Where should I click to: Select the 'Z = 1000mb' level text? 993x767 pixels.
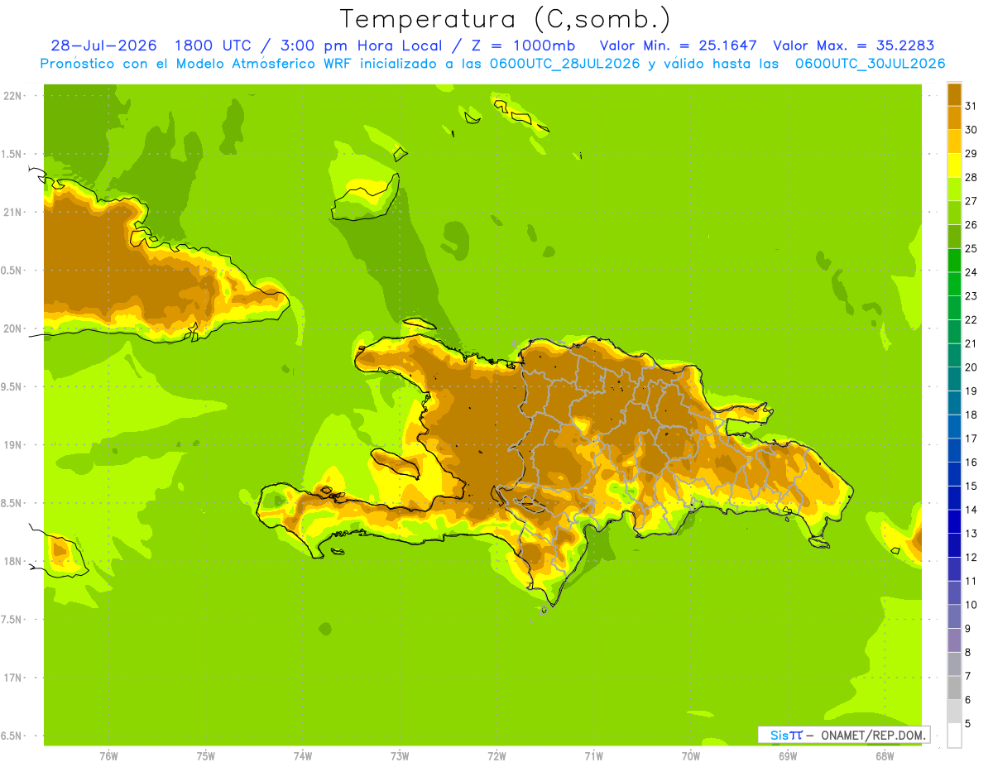tap(522, 46)
